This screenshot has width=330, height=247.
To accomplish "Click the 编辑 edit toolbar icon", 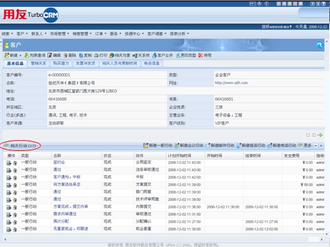I will [50, 56].
